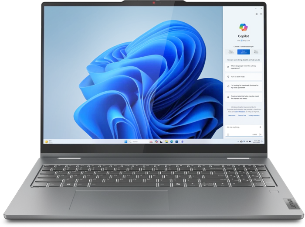Launch Microsoft Edge from the taskbar

click(x=172, y=141)
